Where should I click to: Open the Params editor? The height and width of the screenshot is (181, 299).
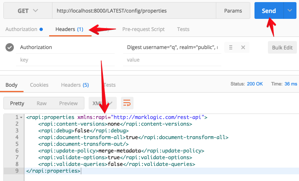[x=233, y=10]
